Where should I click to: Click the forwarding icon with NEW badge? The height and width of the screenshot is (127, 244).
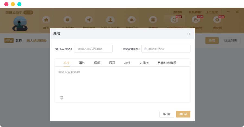pos(195,20)
